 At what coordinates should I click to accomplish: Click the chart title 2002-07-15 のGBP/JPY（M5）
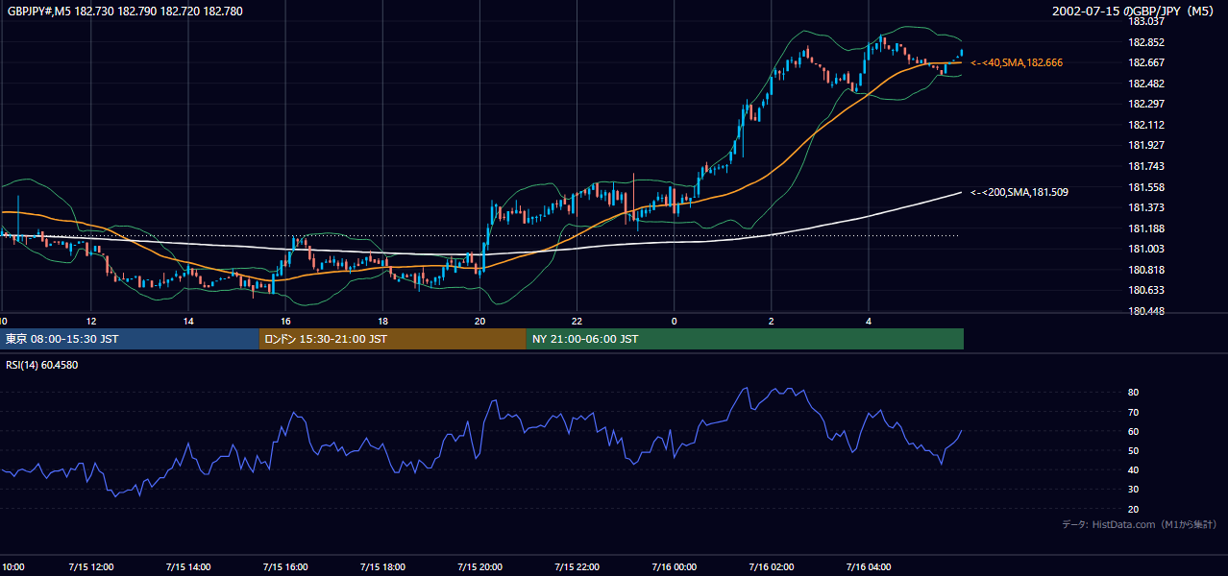1135,12
